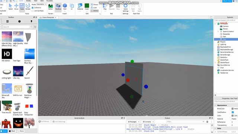Screen dimensions: 238x134
Task: Select SoundService in the Explorer
Action: coord(225,65)
